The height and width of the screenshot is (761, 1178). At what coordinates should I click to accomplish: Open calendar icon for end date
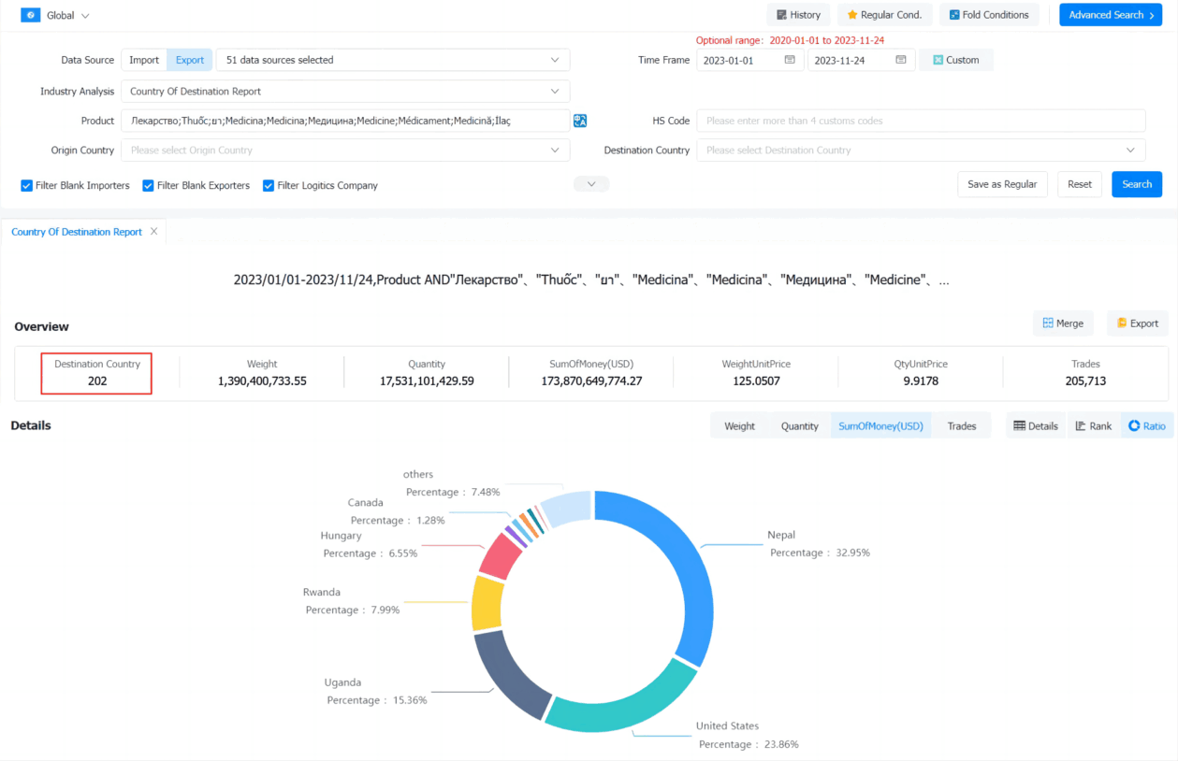(901, 60)
